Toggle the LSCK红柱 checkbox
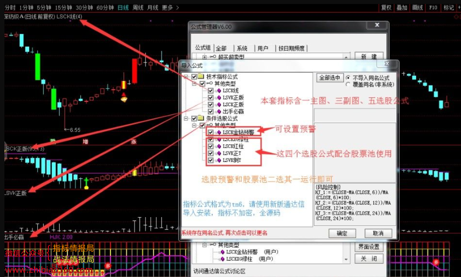The image size is (461, 277). pos(210,147)
